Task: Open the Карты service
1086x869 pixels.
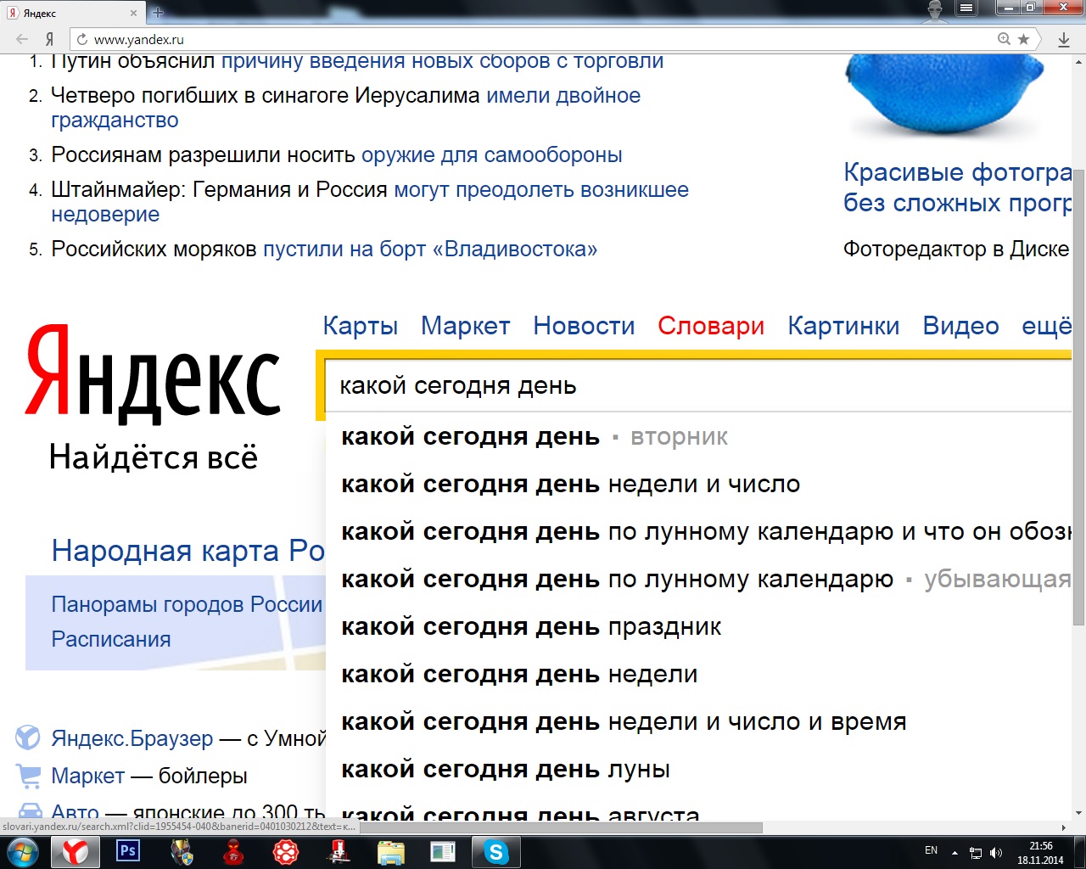Action: click(361, 326)
